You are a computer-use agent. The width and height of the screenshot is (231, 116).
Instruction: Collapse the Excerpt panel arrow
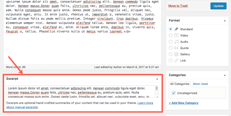pos(157,79)
